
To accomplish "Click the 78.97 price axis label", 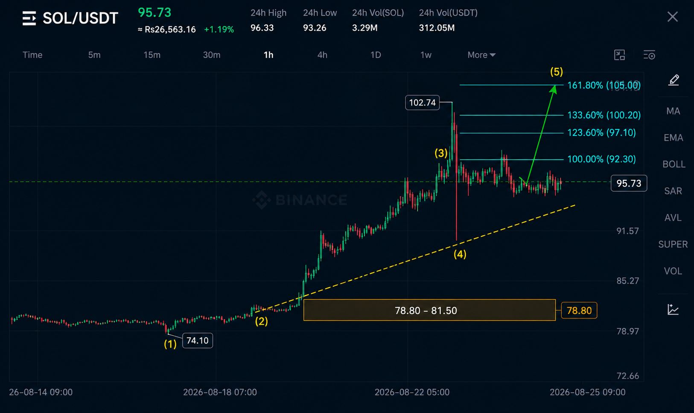I will pos(627,331).
